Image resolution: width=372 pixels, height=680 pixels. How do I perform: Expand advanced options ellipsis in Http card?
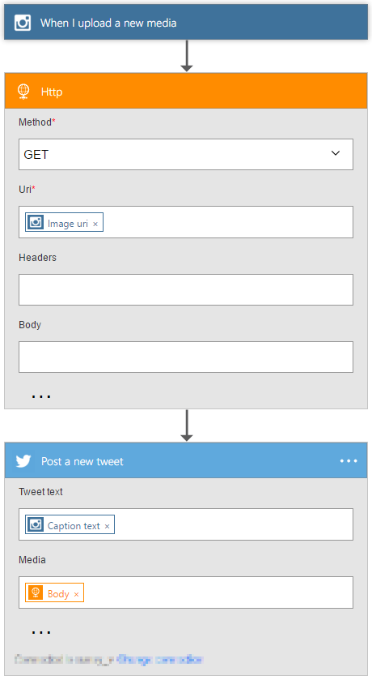click(x=41, y=396)
